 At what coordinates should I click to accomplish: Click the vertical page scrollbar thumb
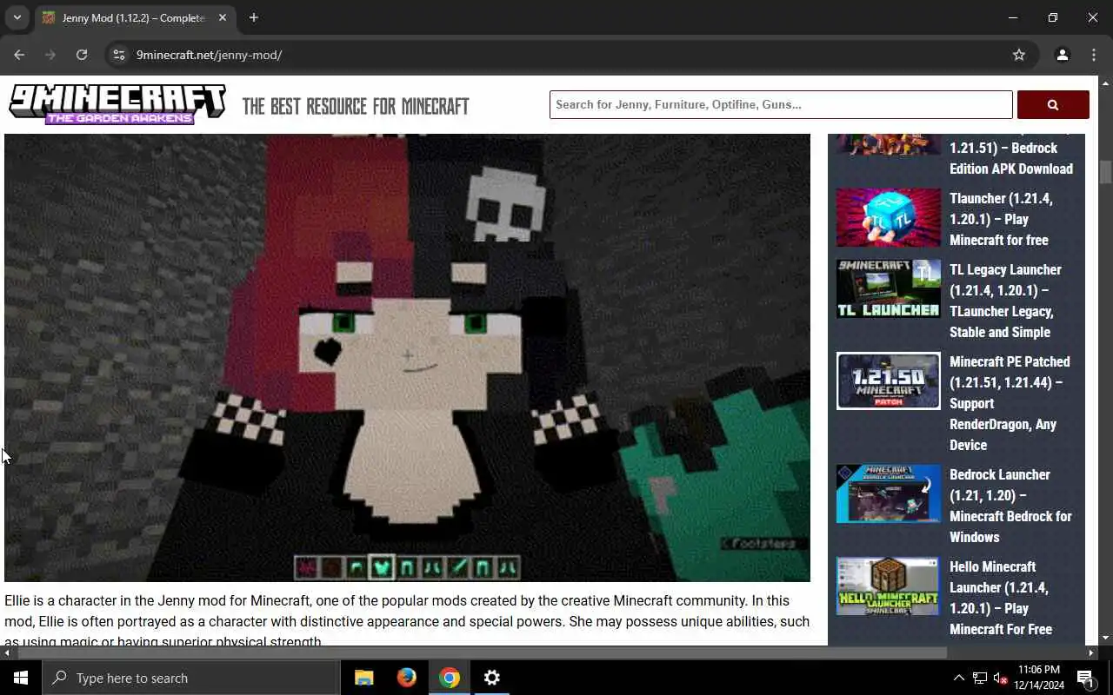point(1105,172)
